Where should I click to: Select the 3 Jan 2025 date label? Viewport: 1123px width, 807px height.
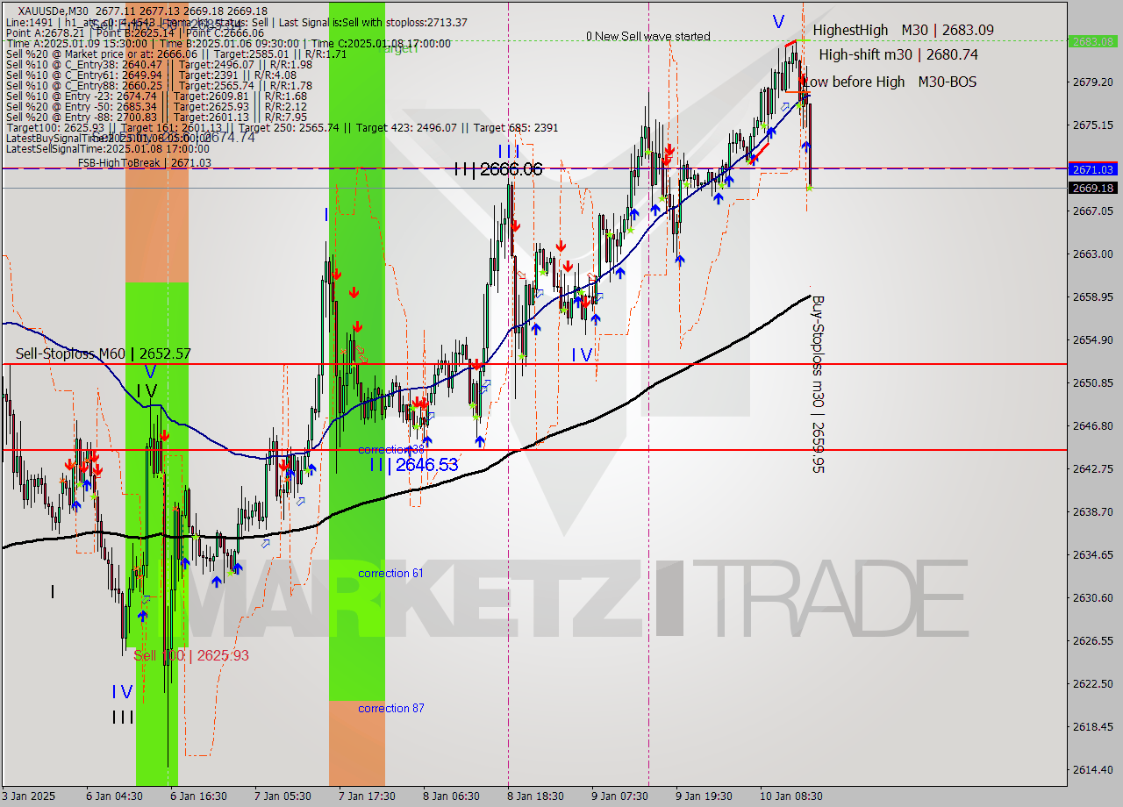point(29,796)
